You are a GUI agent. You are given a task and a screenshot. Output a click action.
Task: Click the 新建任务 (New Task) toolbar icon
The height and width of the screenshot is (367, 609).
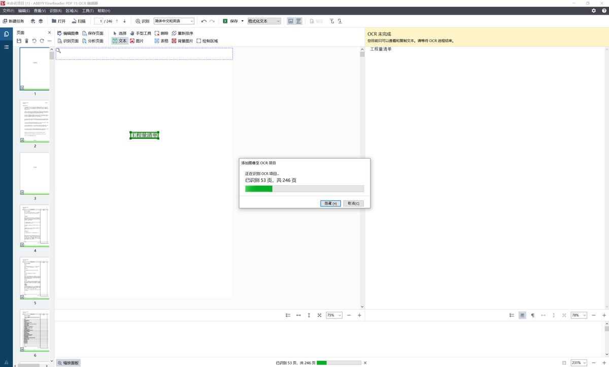click(5, 21)
